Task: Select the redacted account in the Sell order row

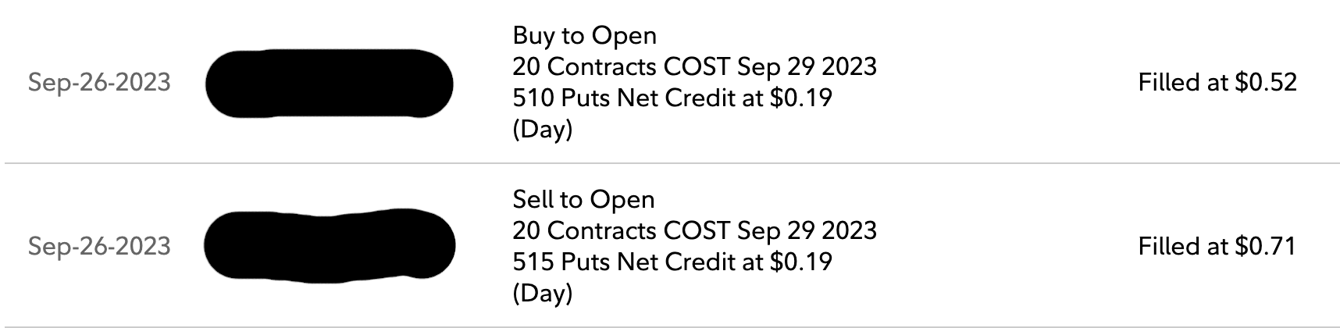Action: point(329,246)
